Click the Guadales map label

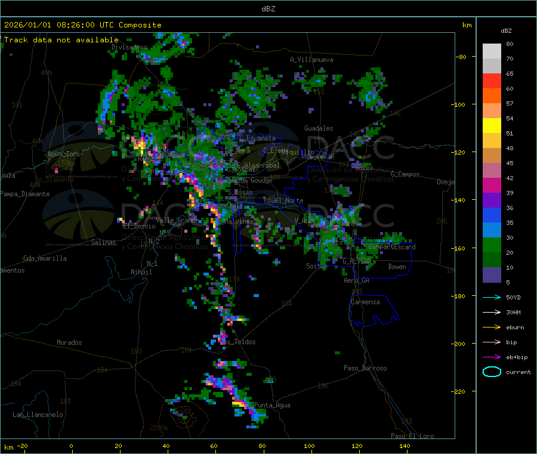click(x=319, y=128)
